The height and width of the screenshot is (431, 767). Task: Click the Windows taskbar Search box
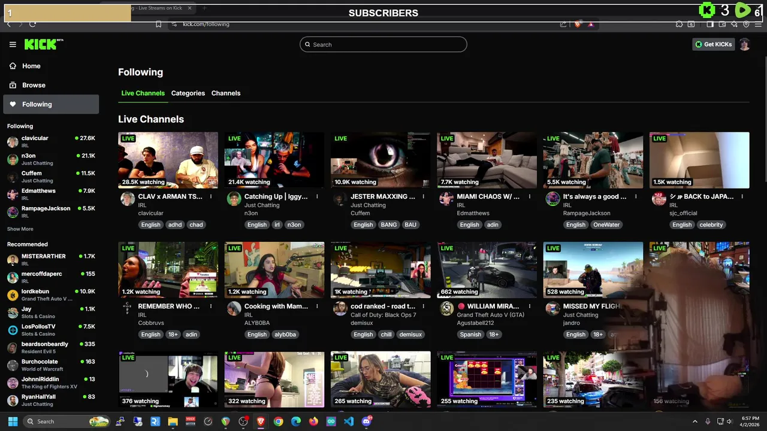coord(67,421)
